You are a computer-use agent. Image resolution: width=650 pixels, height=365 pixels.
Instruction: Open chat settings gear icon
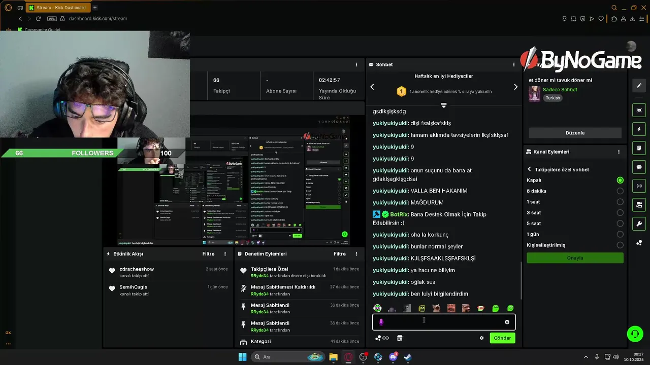(481, 338)
